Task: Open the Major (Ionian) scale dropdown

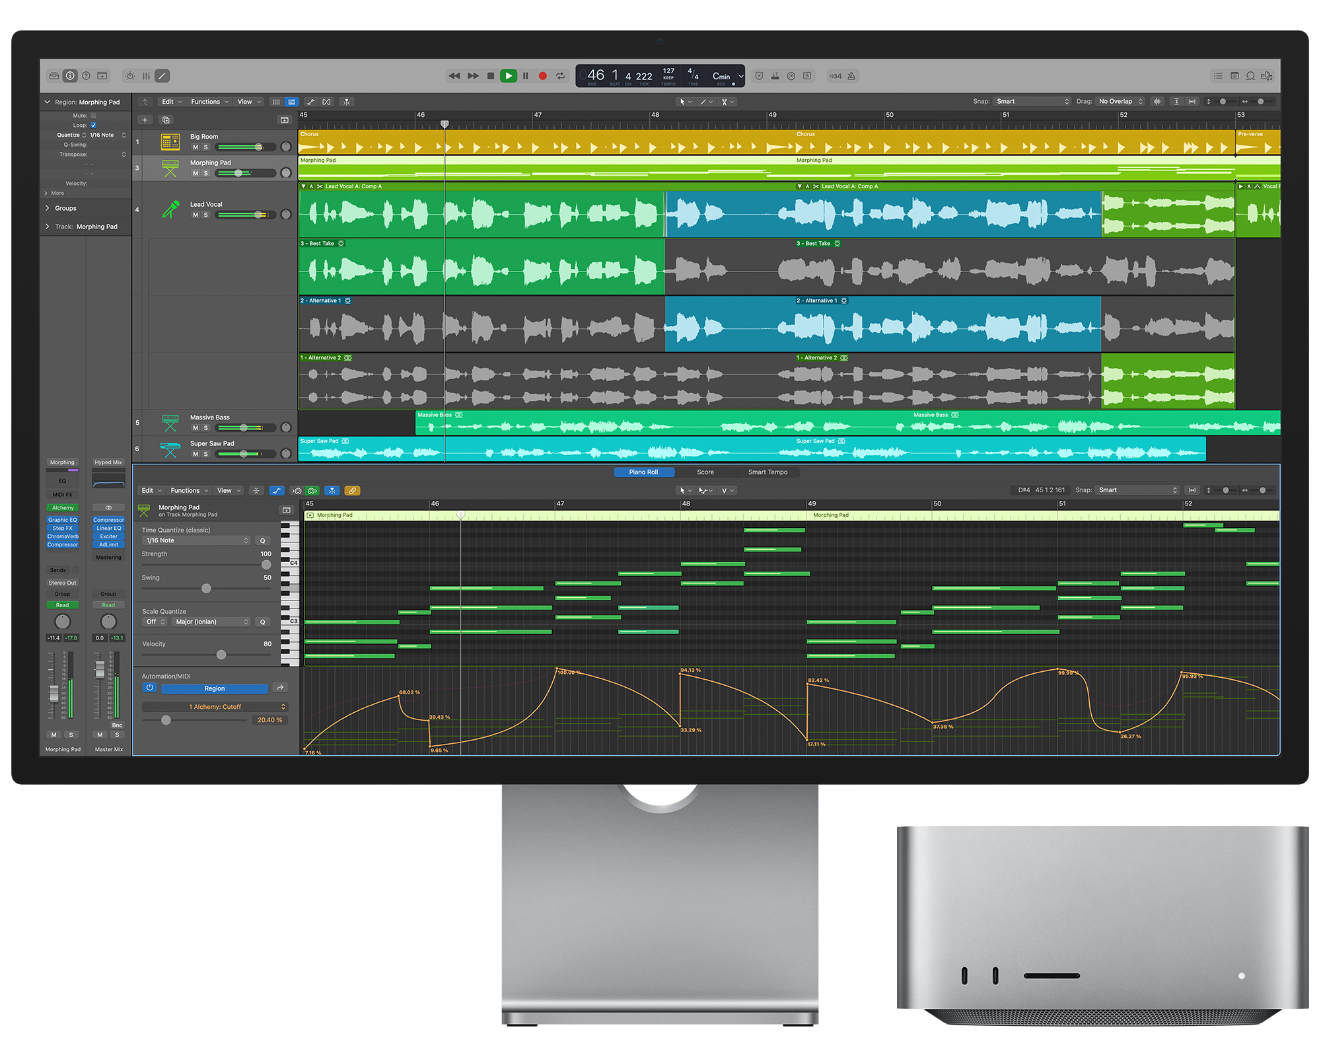Action: tap(211, 622)
